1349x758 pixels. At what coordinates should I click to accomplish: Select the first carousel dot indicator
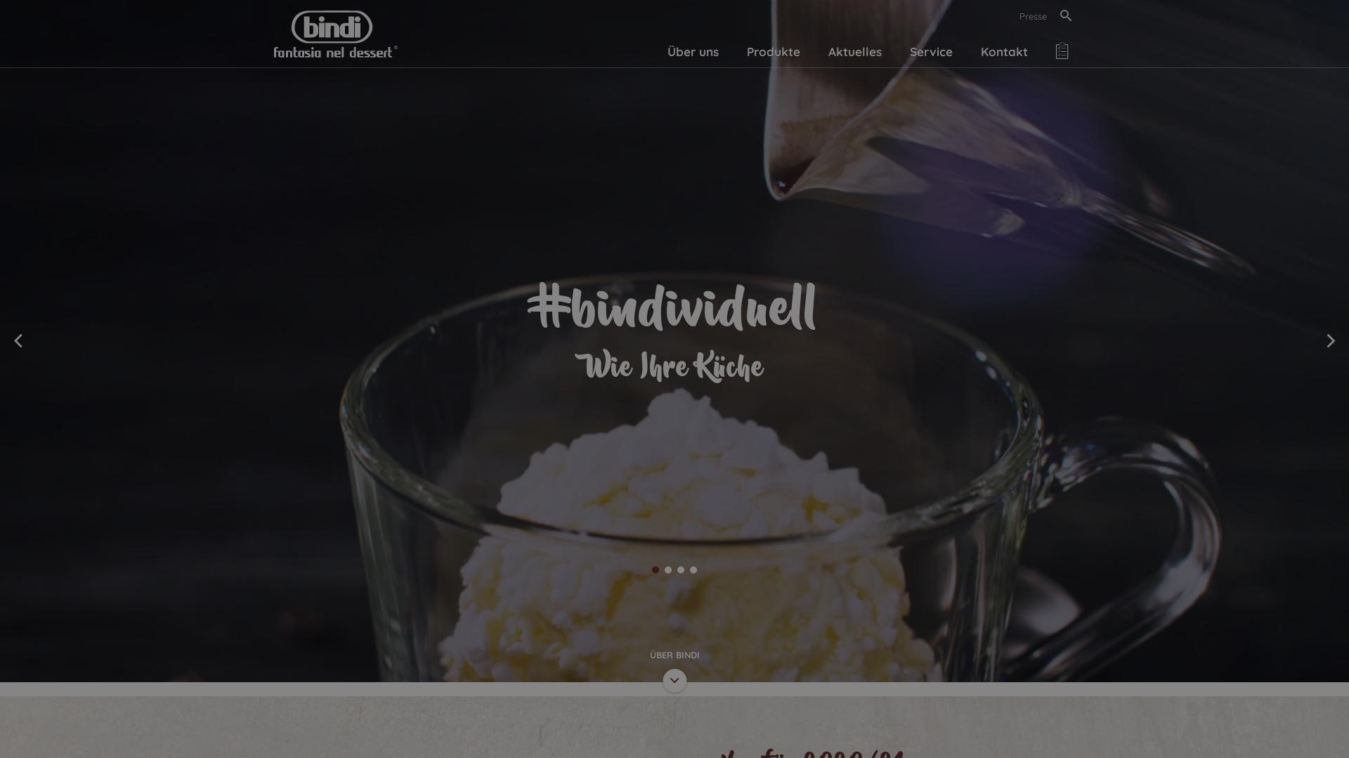point(655,569)
